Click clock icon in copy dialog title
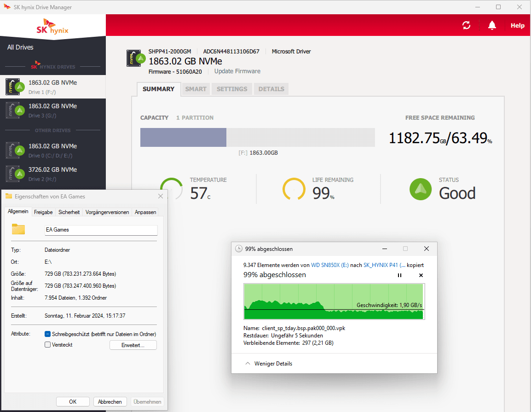The image size is (531, 412). pos(239,249)
